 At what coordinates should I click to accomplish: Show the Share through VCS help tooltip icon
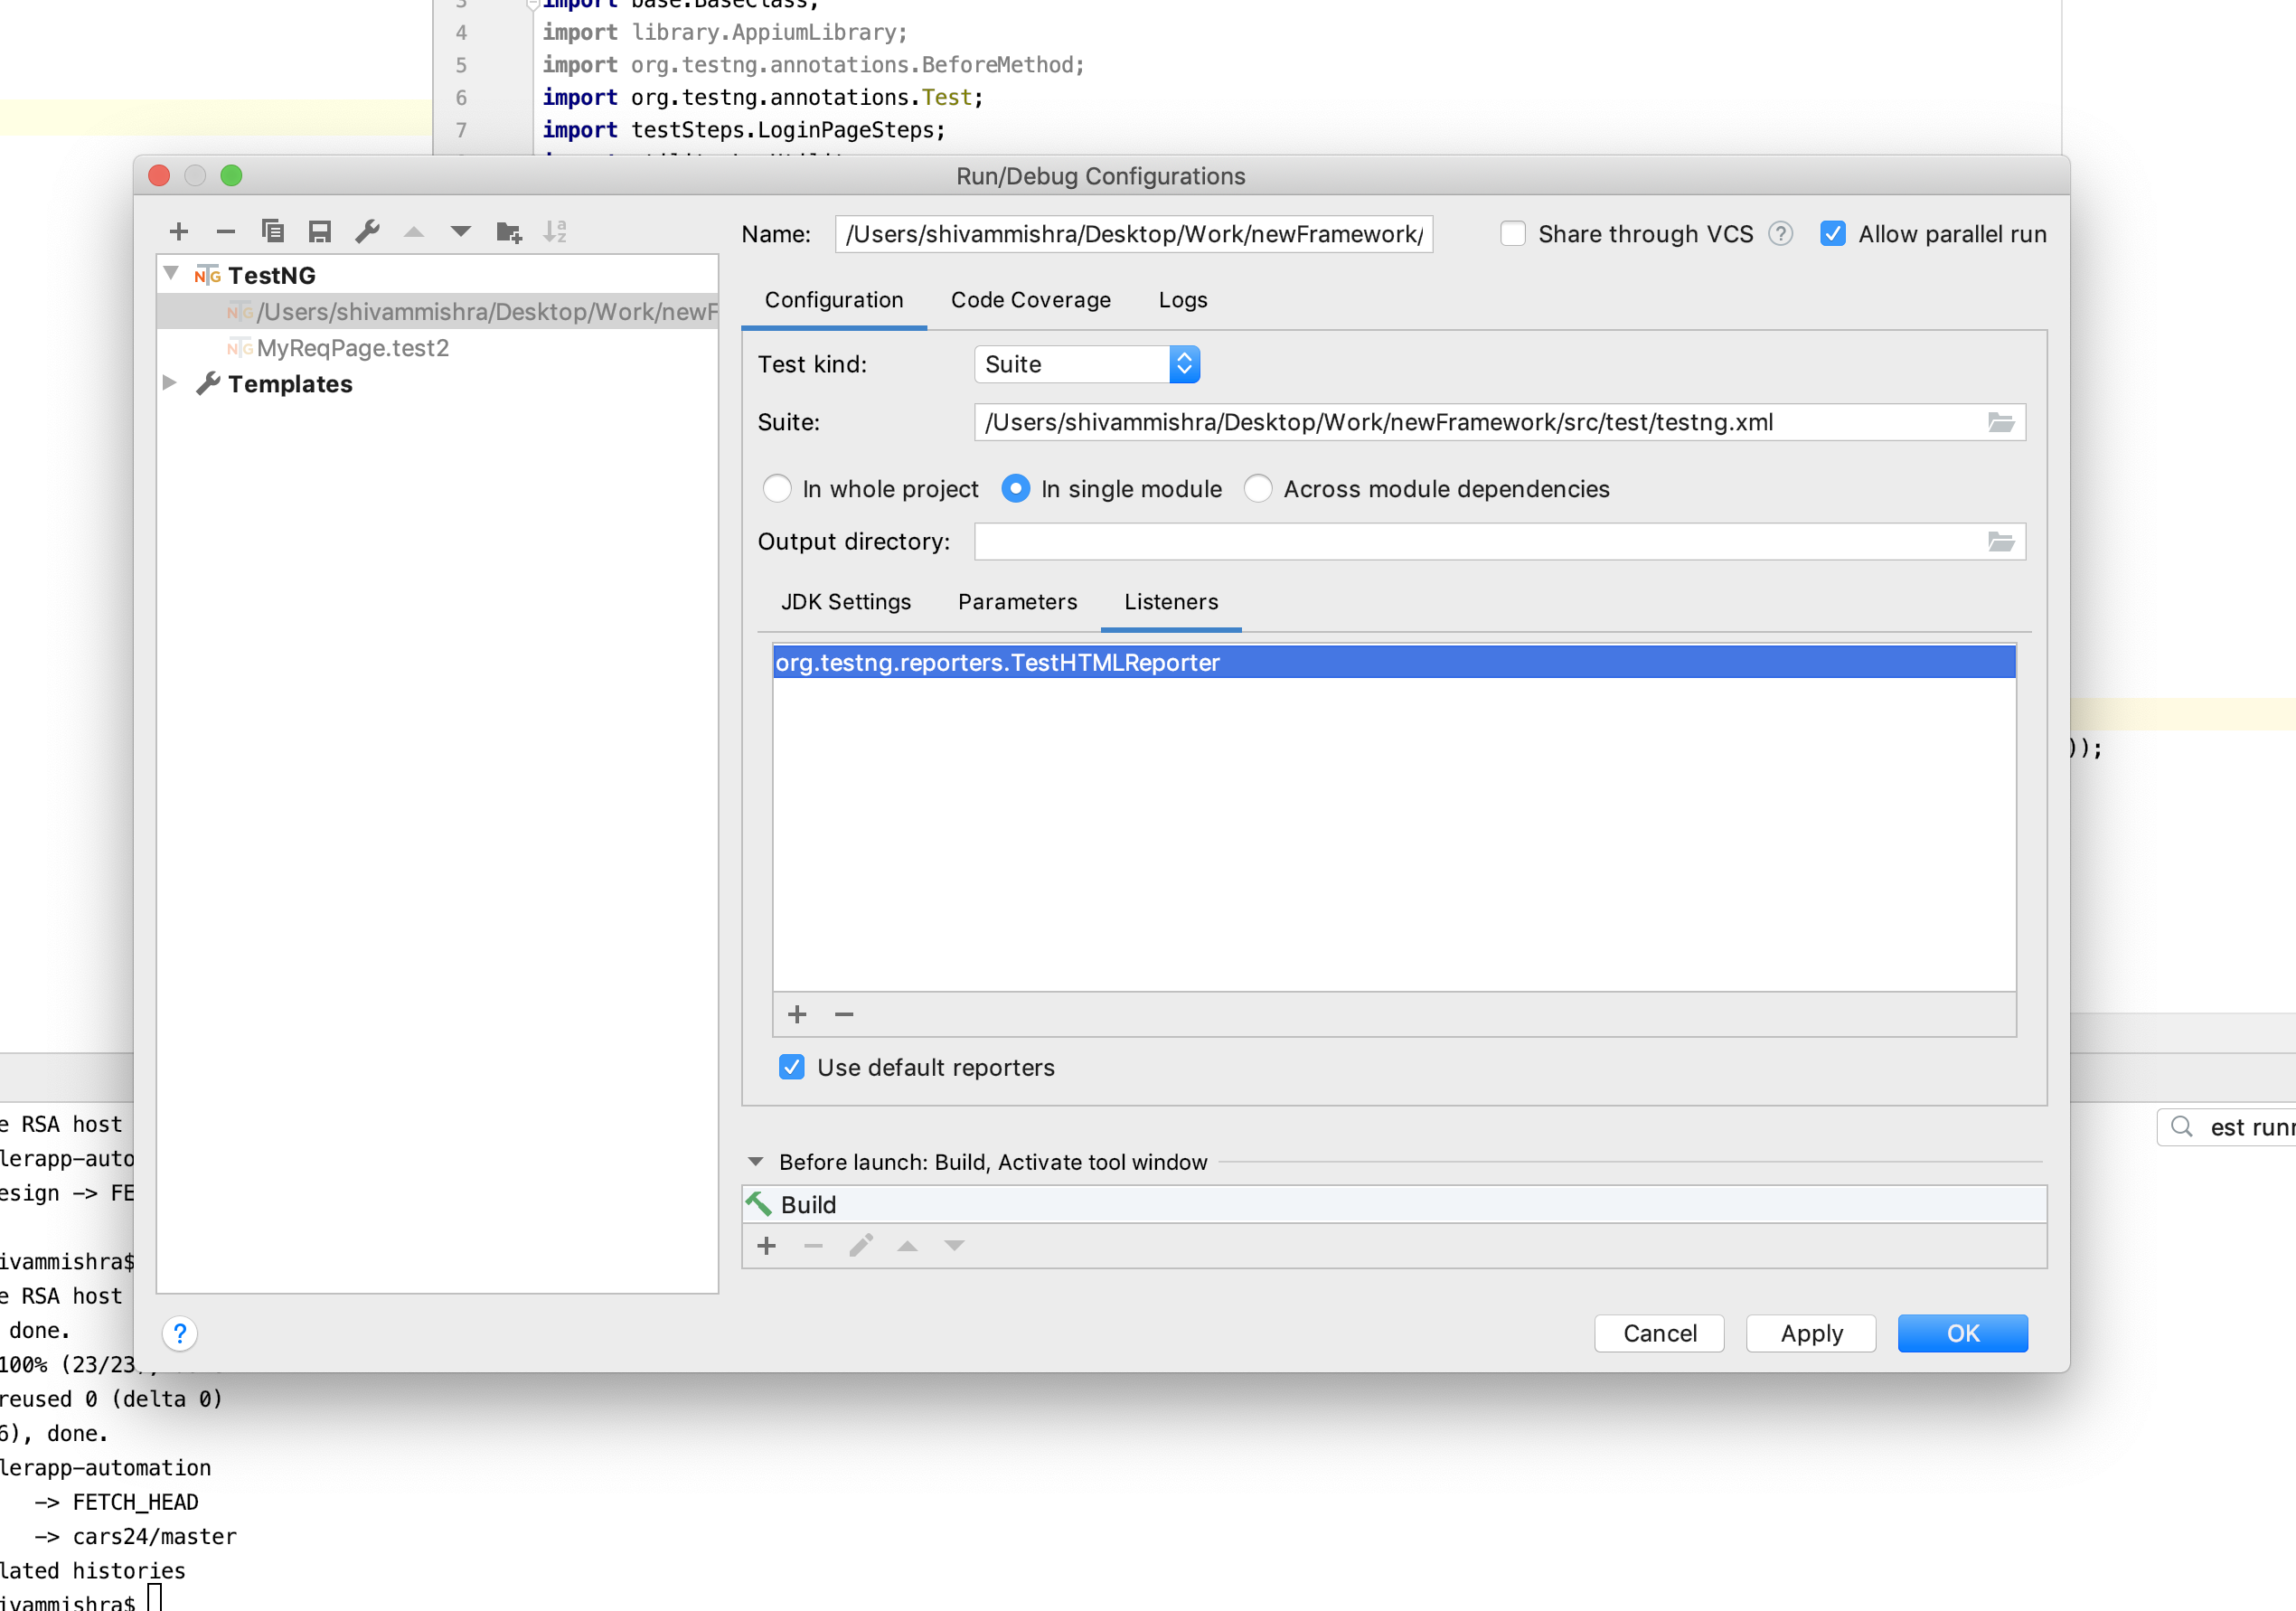[x=1781, y=234]
